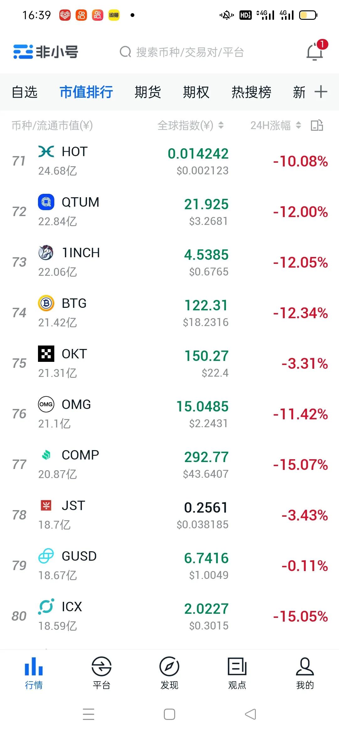Open the 1INCH coin details
Image resolution: width=339 pixels, height=735 pixels.
coord(169,262)
